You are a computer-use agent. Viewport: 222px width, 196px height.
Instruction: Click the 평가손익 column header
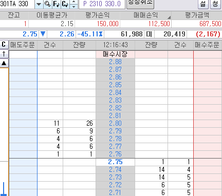(97, 15)
